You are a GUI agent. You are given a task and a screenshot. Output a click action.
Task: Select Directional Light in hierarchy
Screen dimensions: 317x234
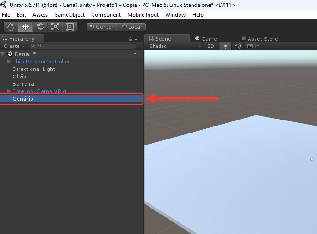pyautogui.click(x=34, y=69)
